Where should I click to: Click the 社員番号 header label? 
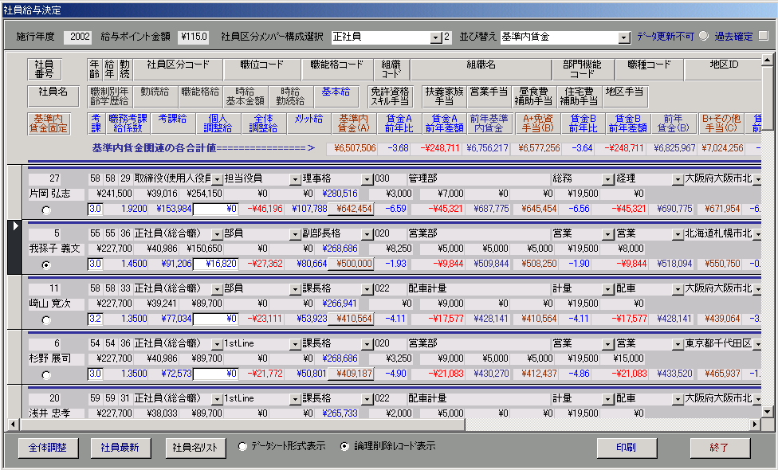[x=44, y=69]
